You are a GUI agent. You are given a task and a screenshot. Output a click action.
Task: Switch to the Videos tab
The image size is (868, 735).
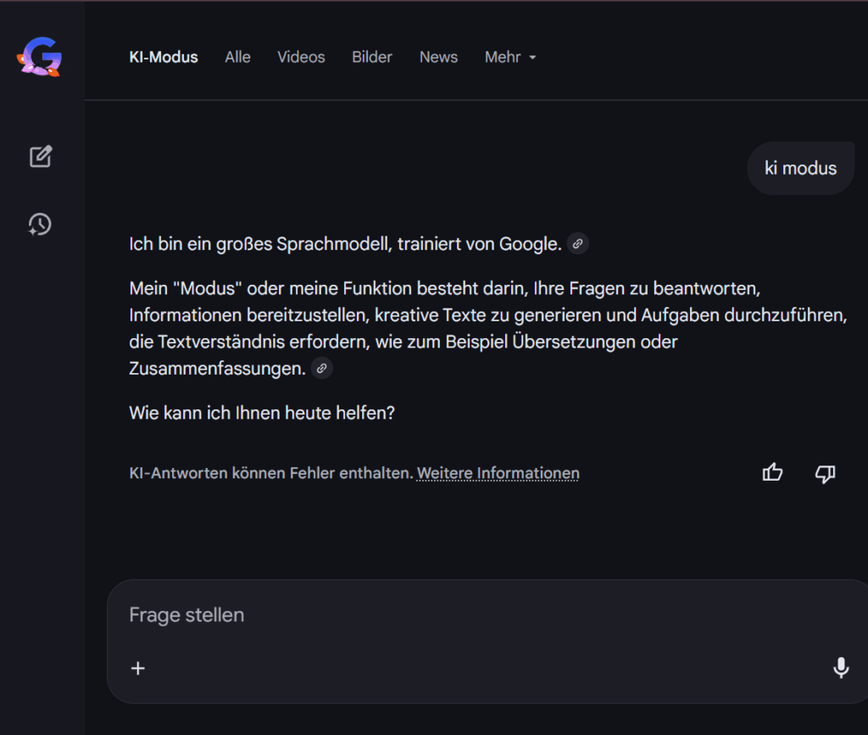(x=301, y=58)
